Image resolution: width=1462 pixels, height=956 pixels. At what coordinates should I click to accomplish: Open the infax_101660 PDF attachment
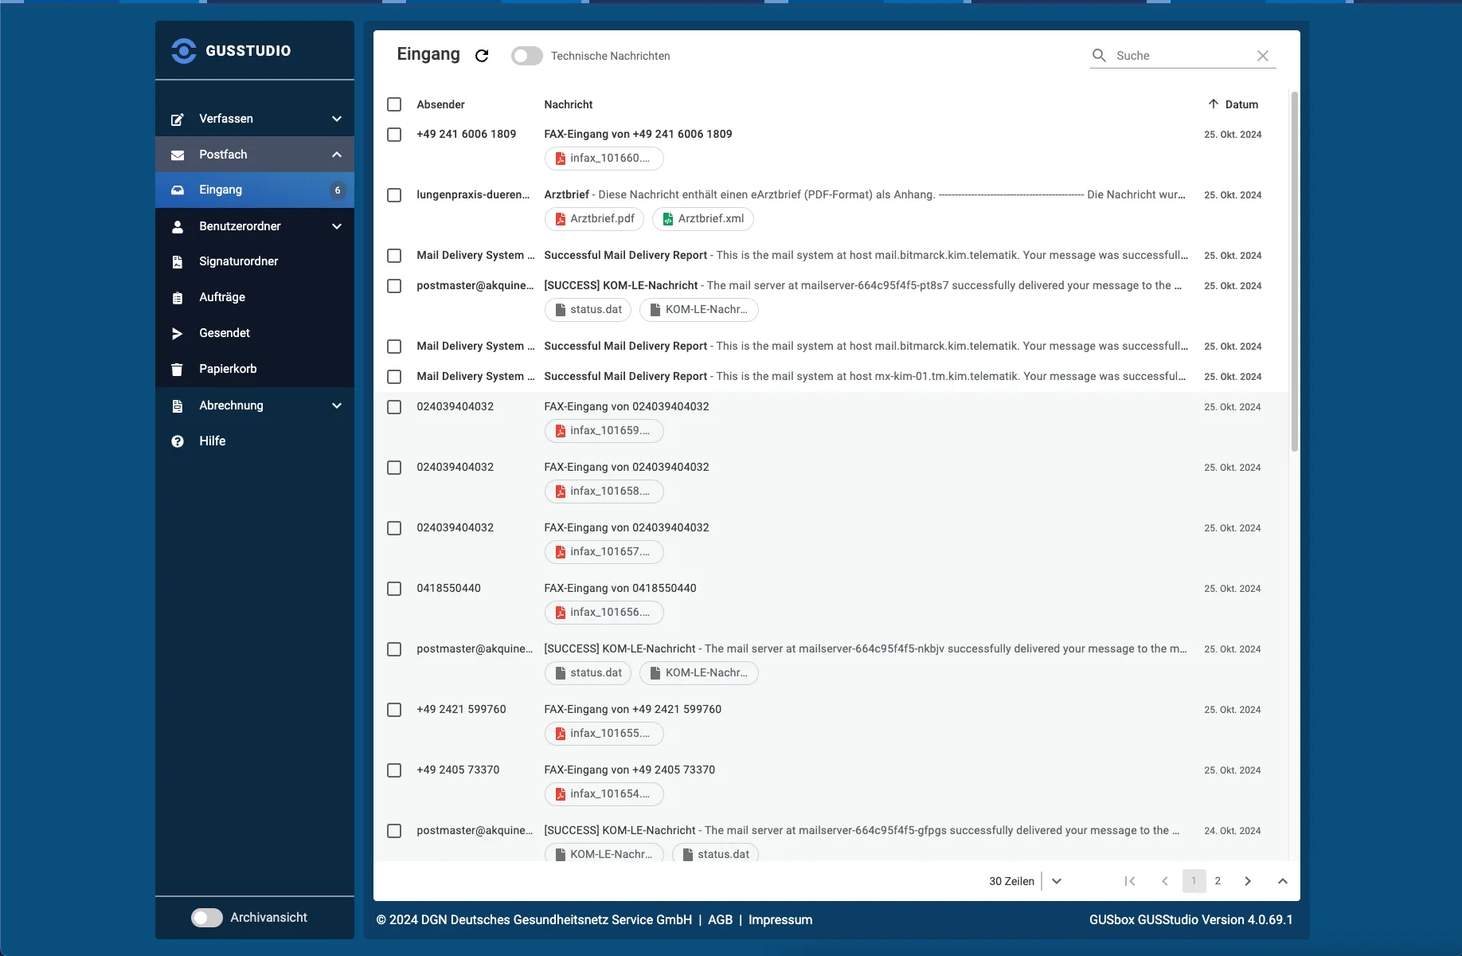click(604, 159)
